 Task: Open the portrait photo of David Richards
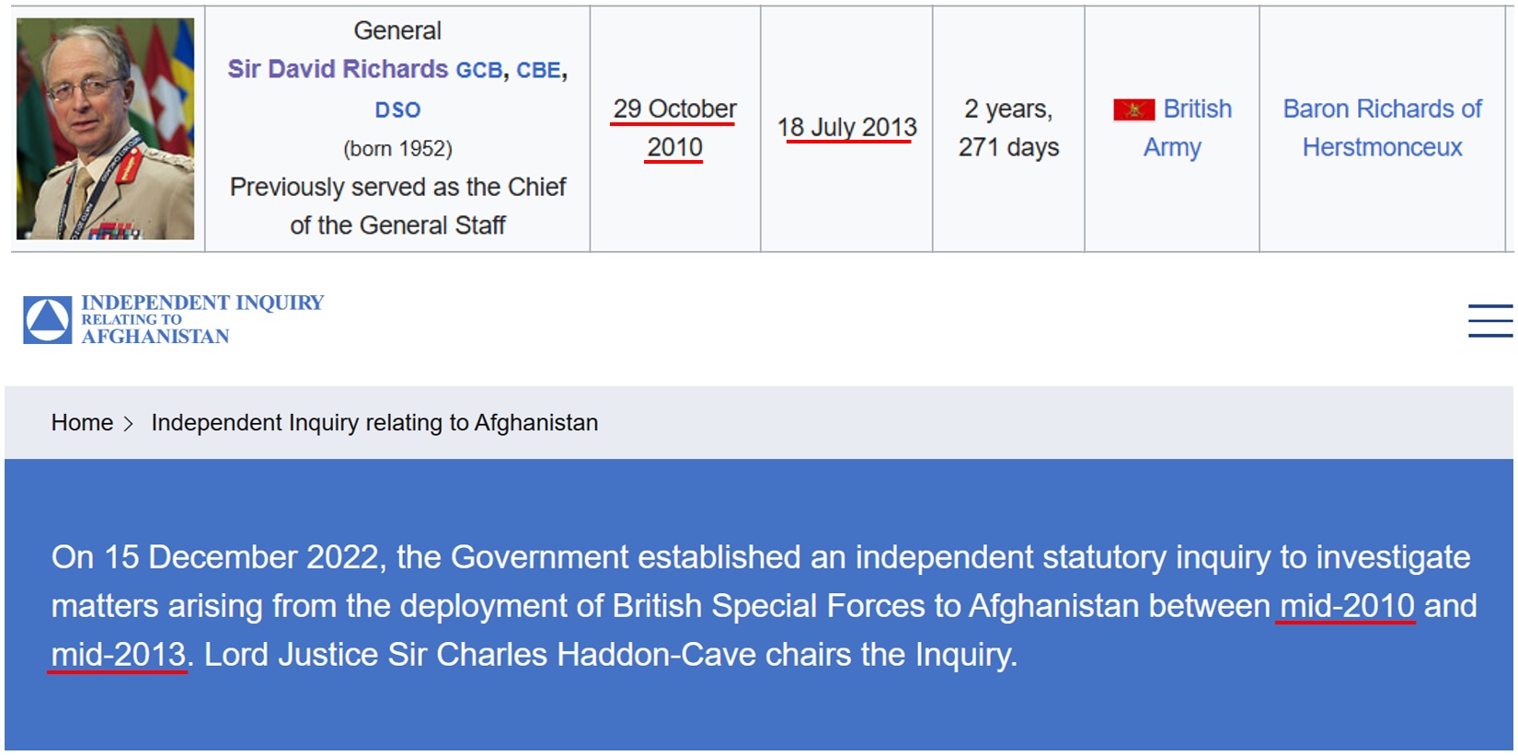(105, 129)
